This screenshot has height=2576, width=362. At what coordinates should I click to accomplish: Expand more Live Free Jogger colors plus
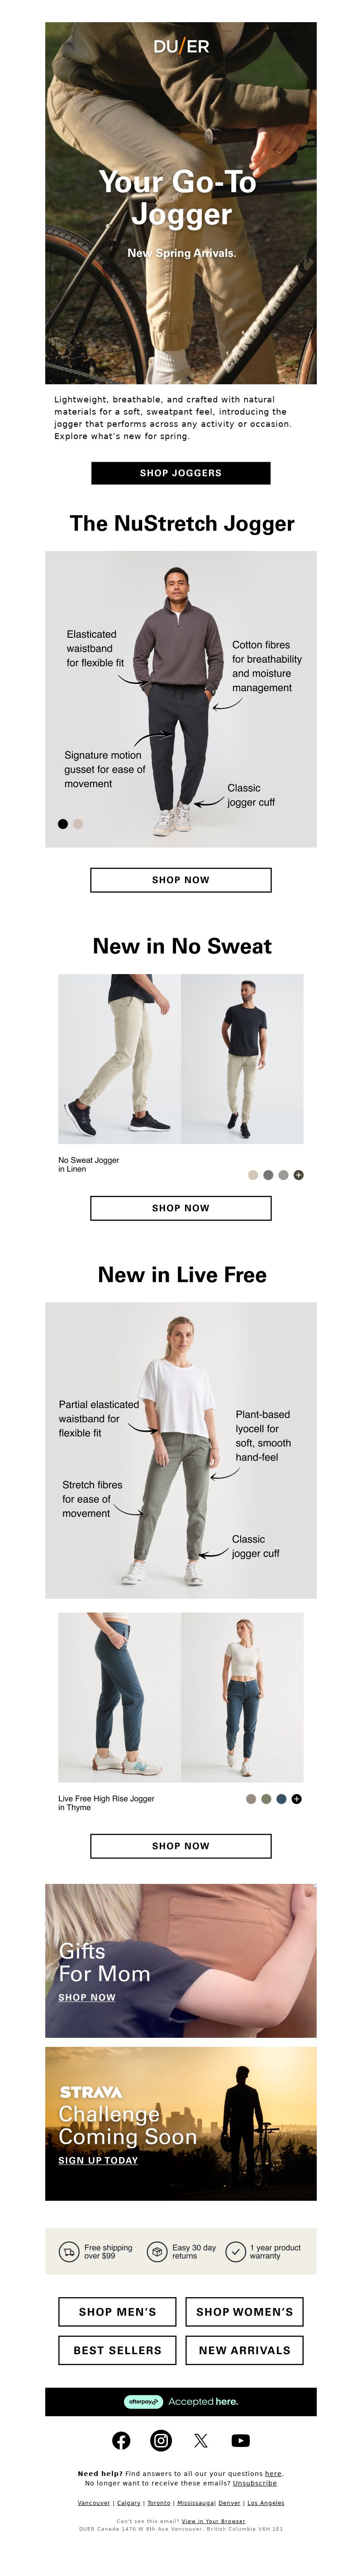tap(296, 1799)
